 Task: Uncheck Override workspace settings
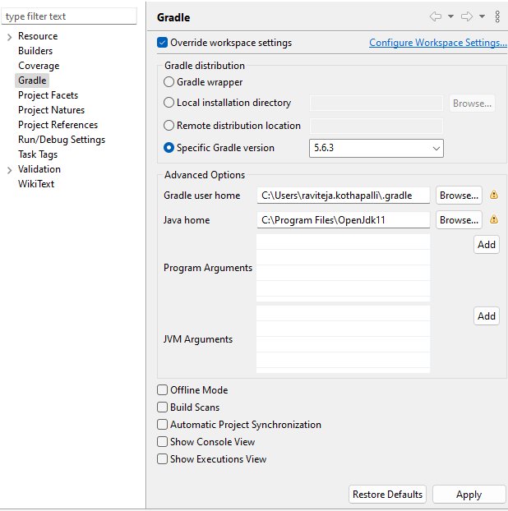coord(162,43)
